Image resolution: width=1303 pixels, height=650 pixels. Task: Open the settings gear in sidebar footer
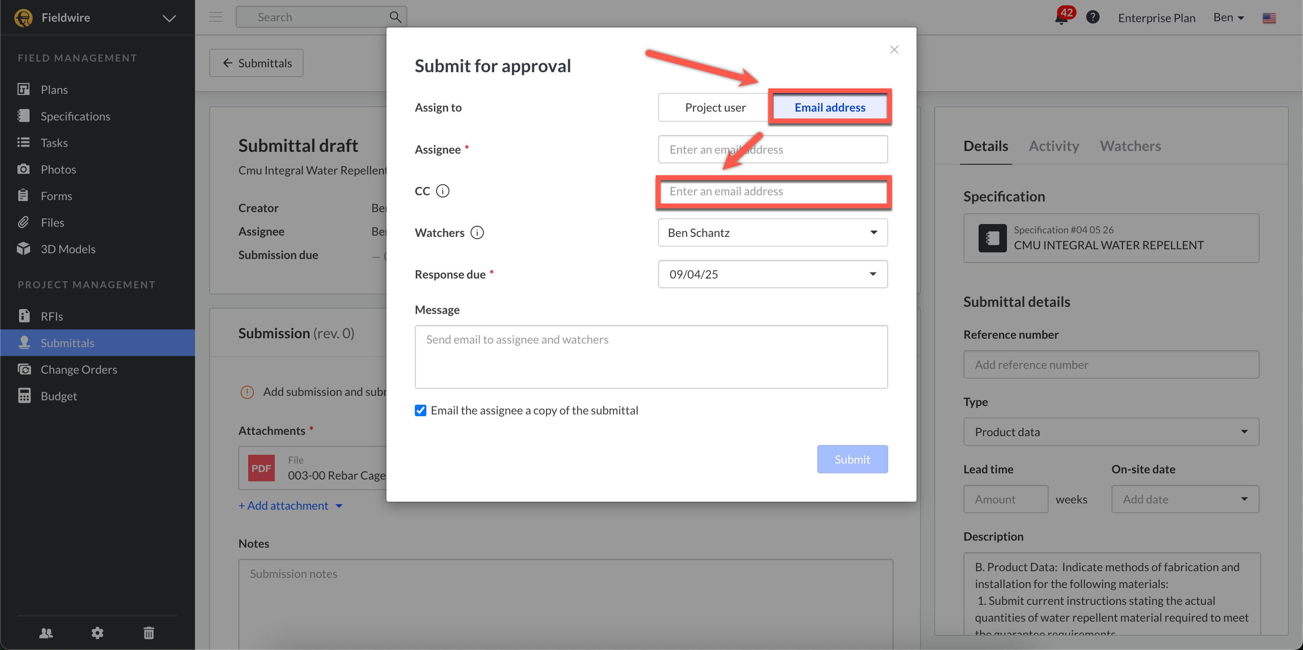[97, 633]
